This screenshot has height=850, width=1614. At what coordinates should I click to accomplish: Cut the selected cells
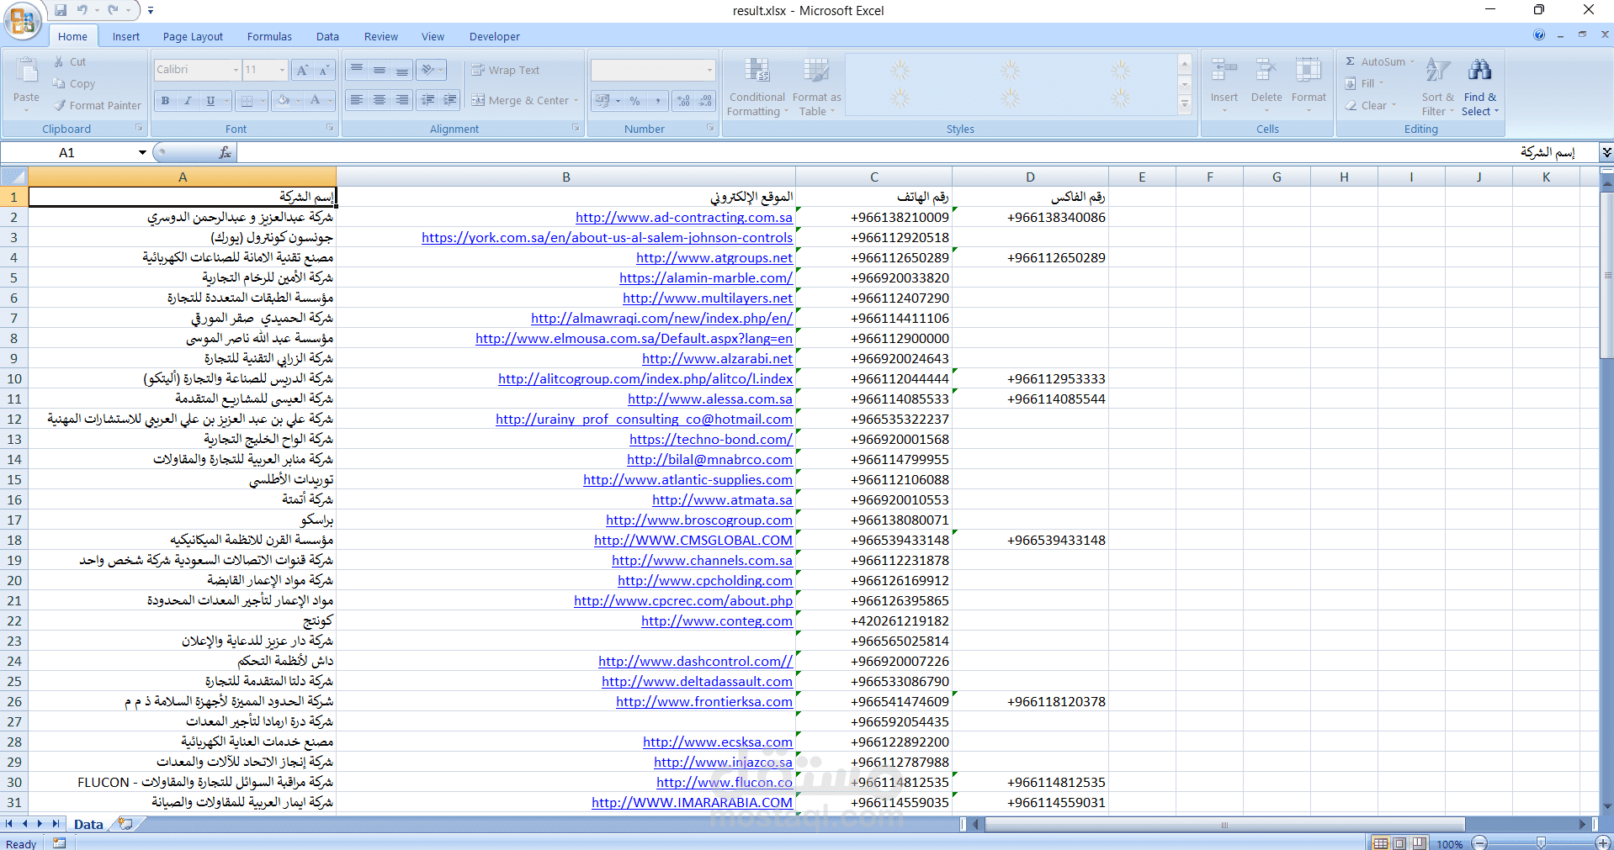tap(70, 62)
